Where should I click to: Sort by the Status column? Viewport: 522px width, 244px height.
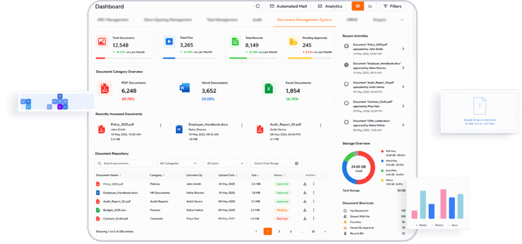280,175
